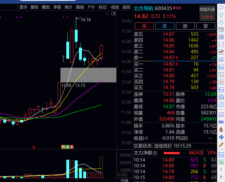This screenshot has width=225, height=182.
Task: Click the 10:15 trade row at 14.80
Action: pos(175,177)
